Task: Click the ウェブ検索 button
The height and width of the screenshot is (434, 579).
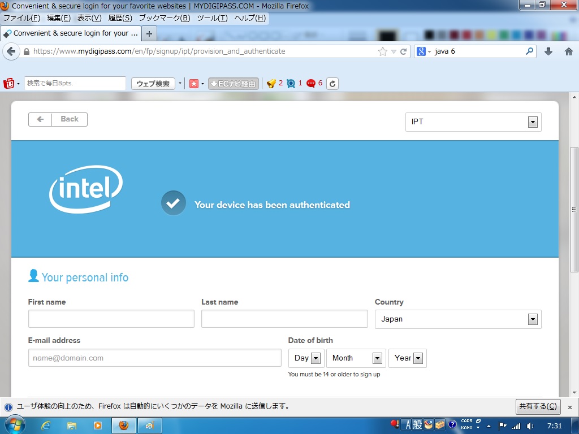Action: click(x=153, y=84)
